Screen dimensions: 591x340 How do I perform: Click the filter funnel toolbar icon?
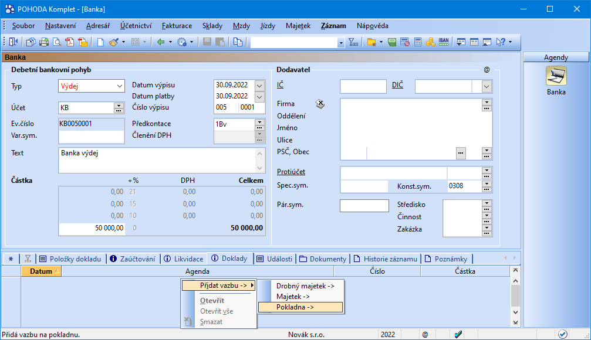353,42
